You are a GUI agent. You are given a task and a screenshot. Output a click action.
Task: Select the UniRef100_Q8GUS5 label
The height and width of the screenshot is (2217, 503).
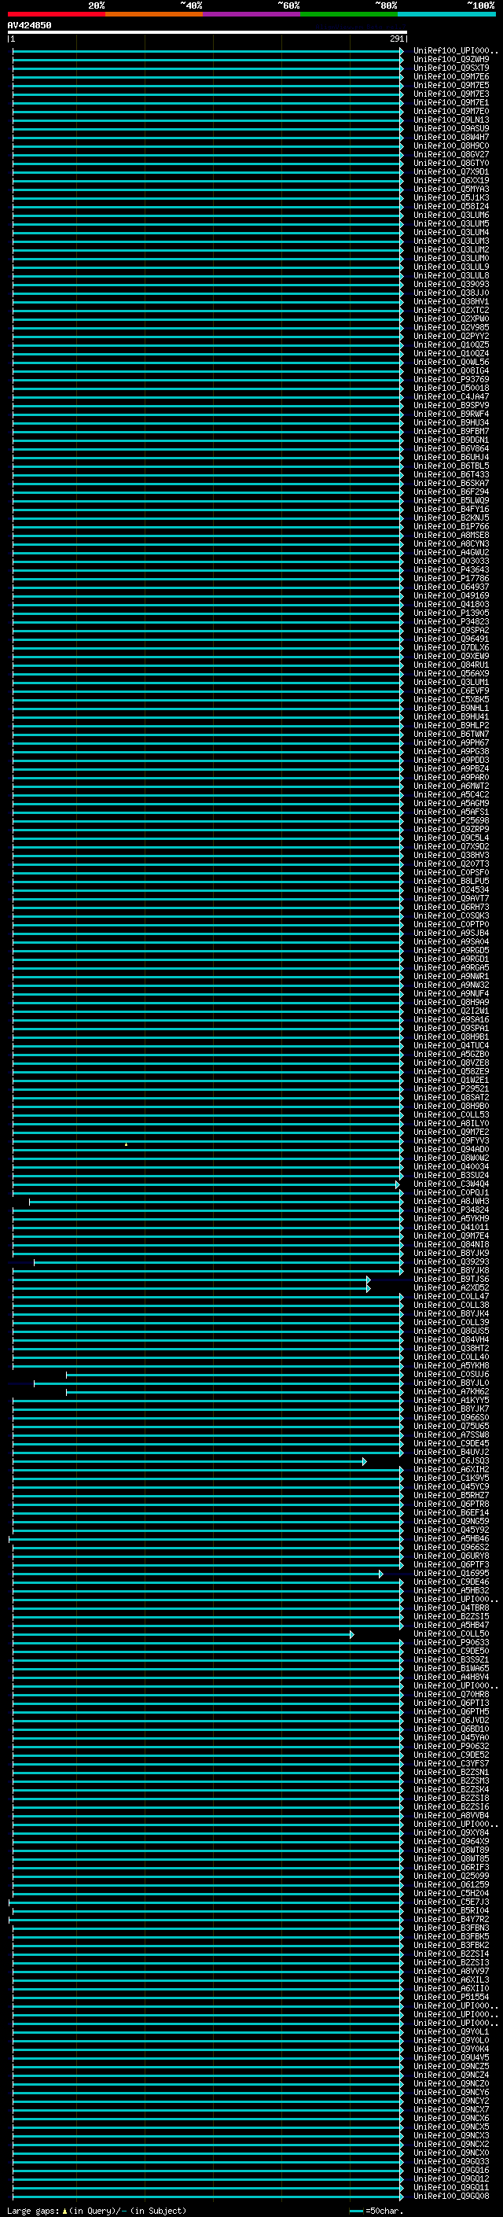point(450,1331)
